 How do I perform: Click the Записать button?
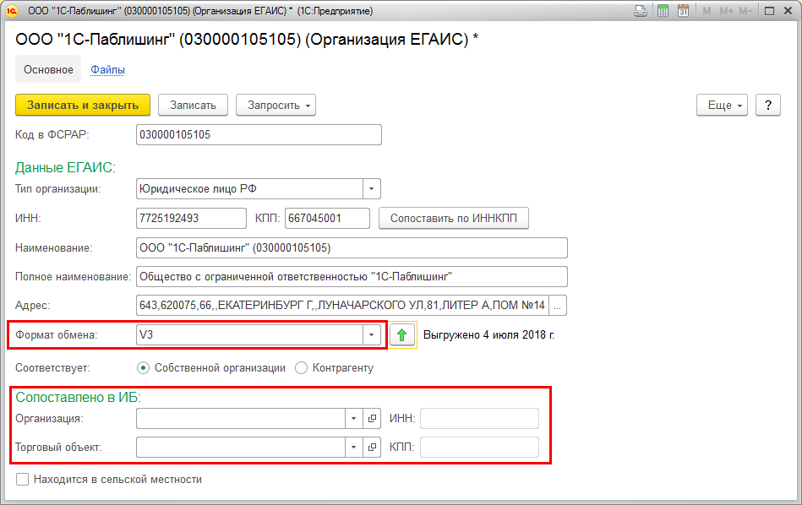click(193, 106)
